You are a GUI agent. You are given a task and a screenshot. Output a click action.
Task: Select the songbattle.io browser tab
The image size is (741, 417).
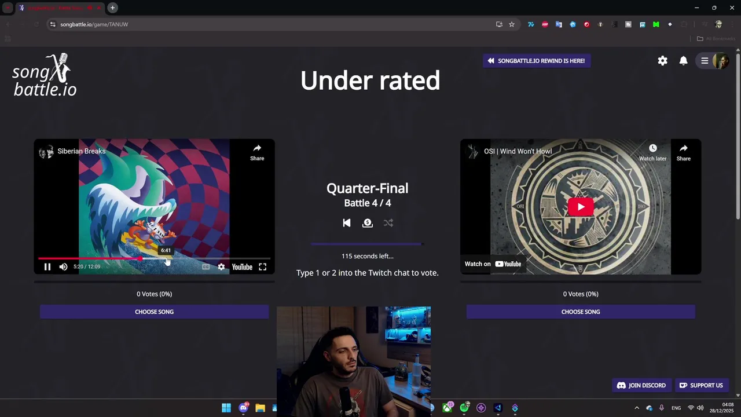coord(60,8)
